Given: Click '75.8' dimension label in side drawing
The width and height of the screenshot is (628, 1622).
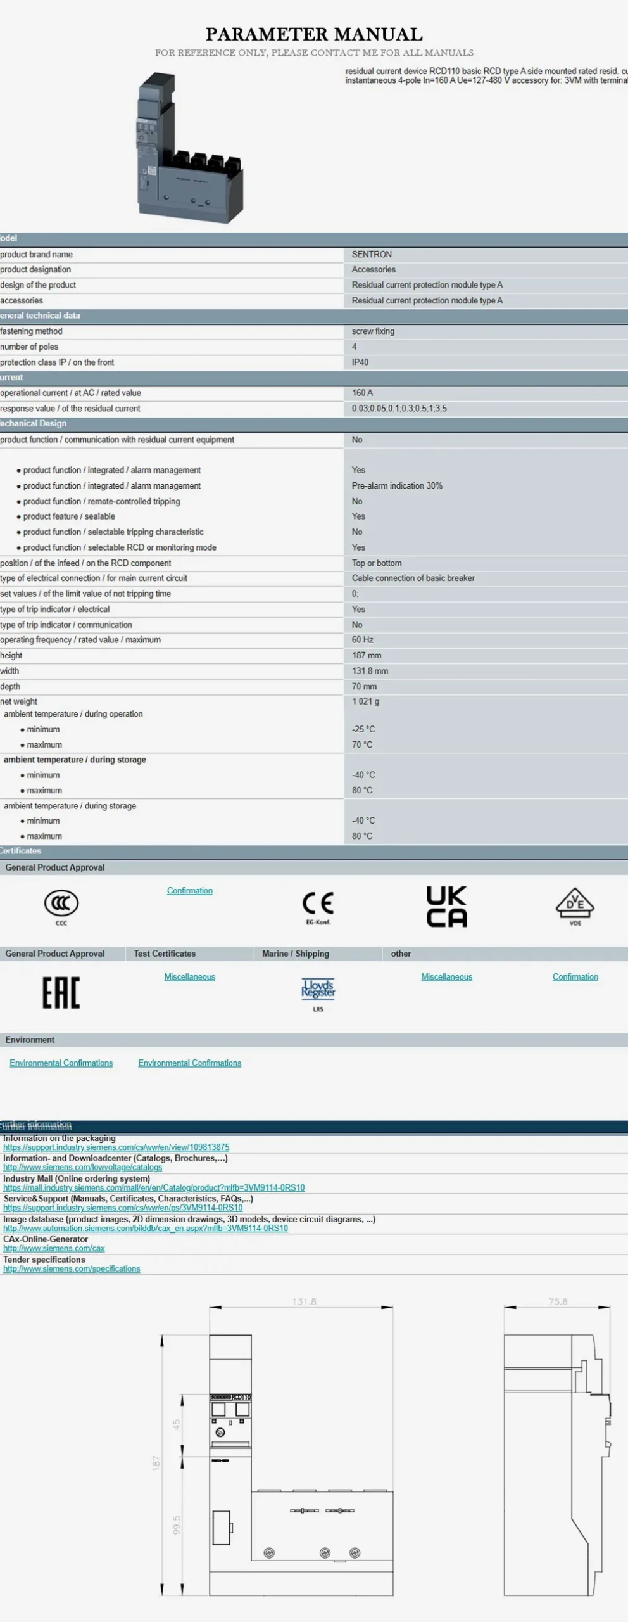Looking at the screenshot, I should (558, 1301).
